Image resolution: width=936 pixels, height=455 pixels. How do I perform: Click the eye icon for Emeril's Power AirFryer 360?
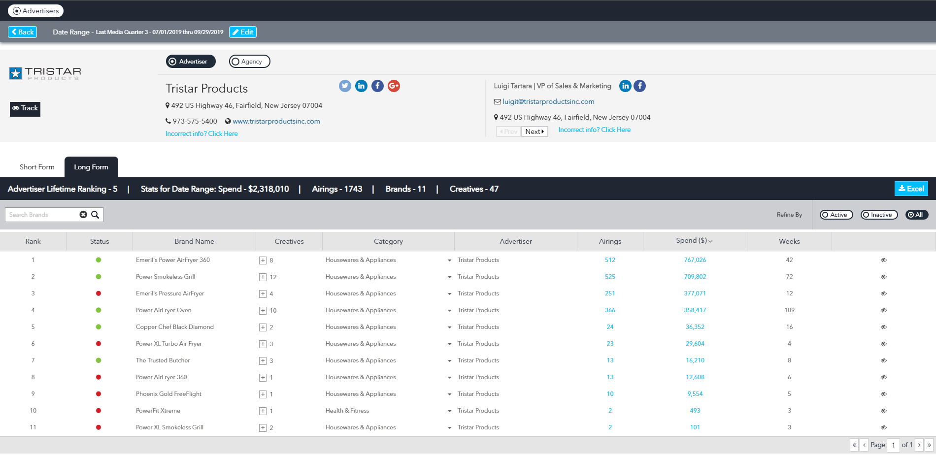coord(884,260)
